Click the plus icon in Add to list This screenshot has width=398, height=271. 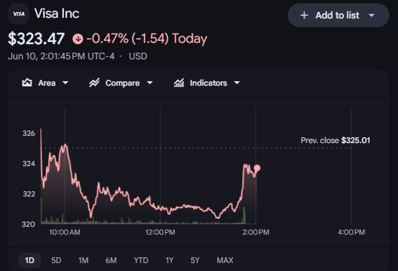click(304, 15)
